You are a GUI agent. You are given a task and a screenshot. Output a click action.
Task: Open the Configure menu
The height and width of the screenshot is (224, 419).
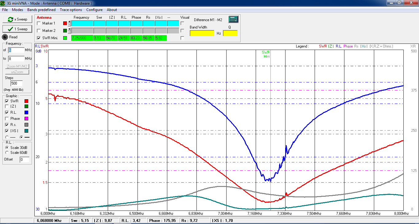tap(94, 10)
